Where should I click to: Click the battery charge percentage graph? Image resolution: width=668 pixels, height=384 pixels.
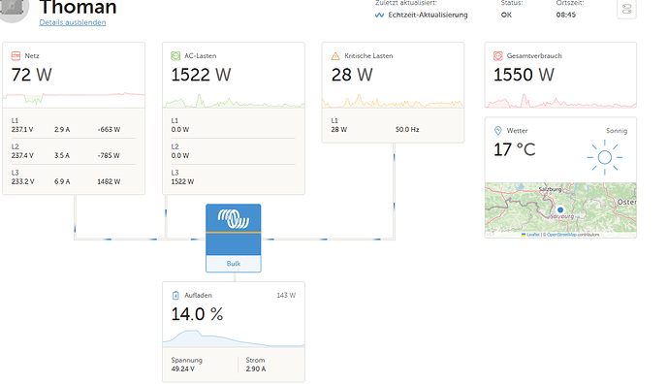(234, 338)
